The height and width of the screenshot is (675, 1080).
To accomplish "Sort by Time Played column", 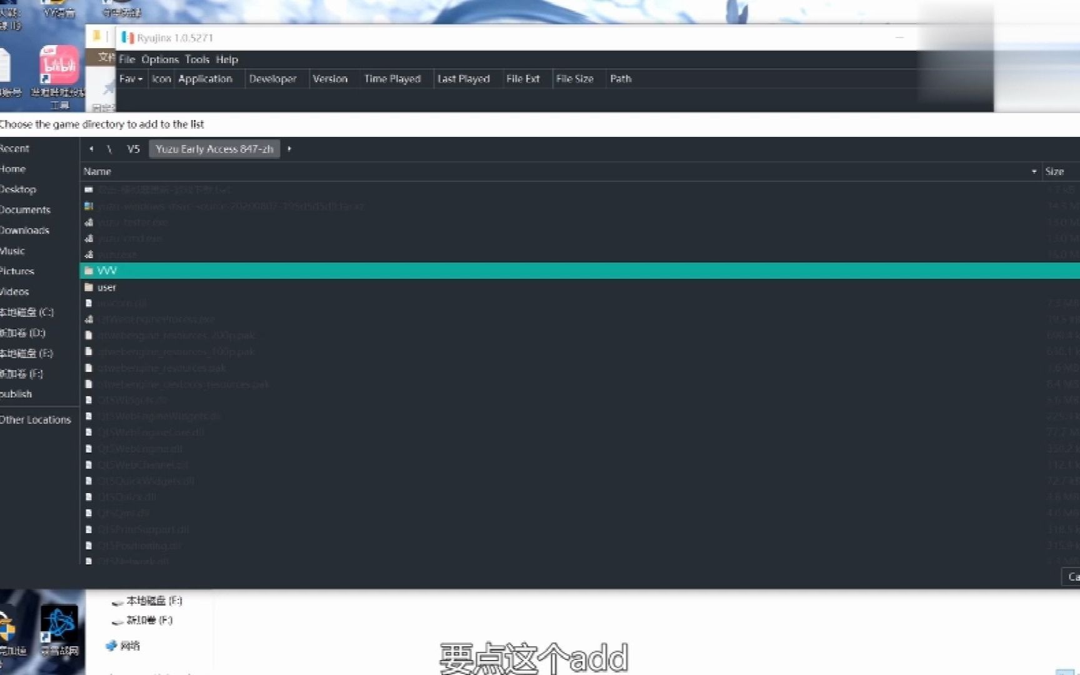I will coord(392,79).
